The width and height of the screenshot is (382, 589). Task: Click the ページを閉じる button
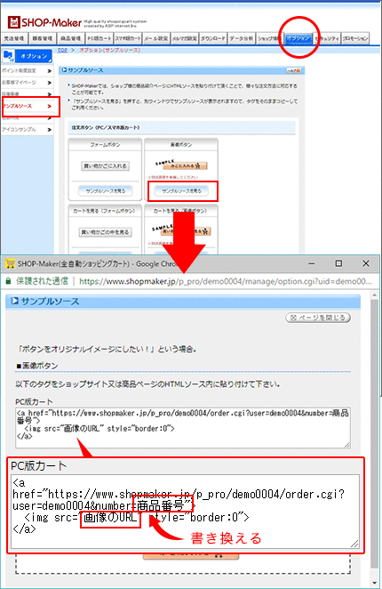tap(318, 318)
